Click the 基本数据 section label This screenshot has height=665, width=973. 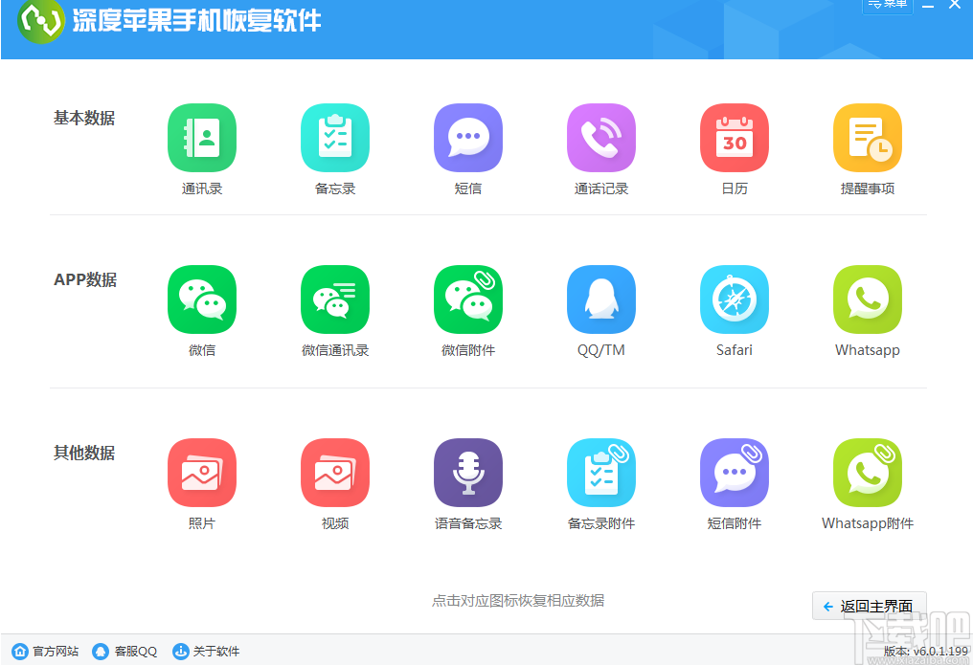point(84,118)
